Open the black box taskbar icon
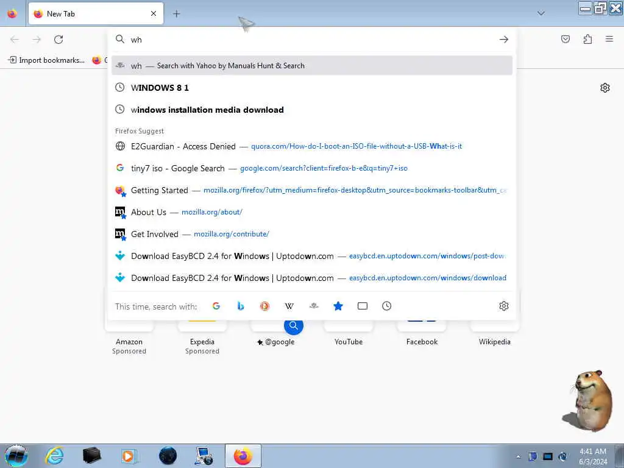This screenshot has height=468, width=624. coord(91,456)
